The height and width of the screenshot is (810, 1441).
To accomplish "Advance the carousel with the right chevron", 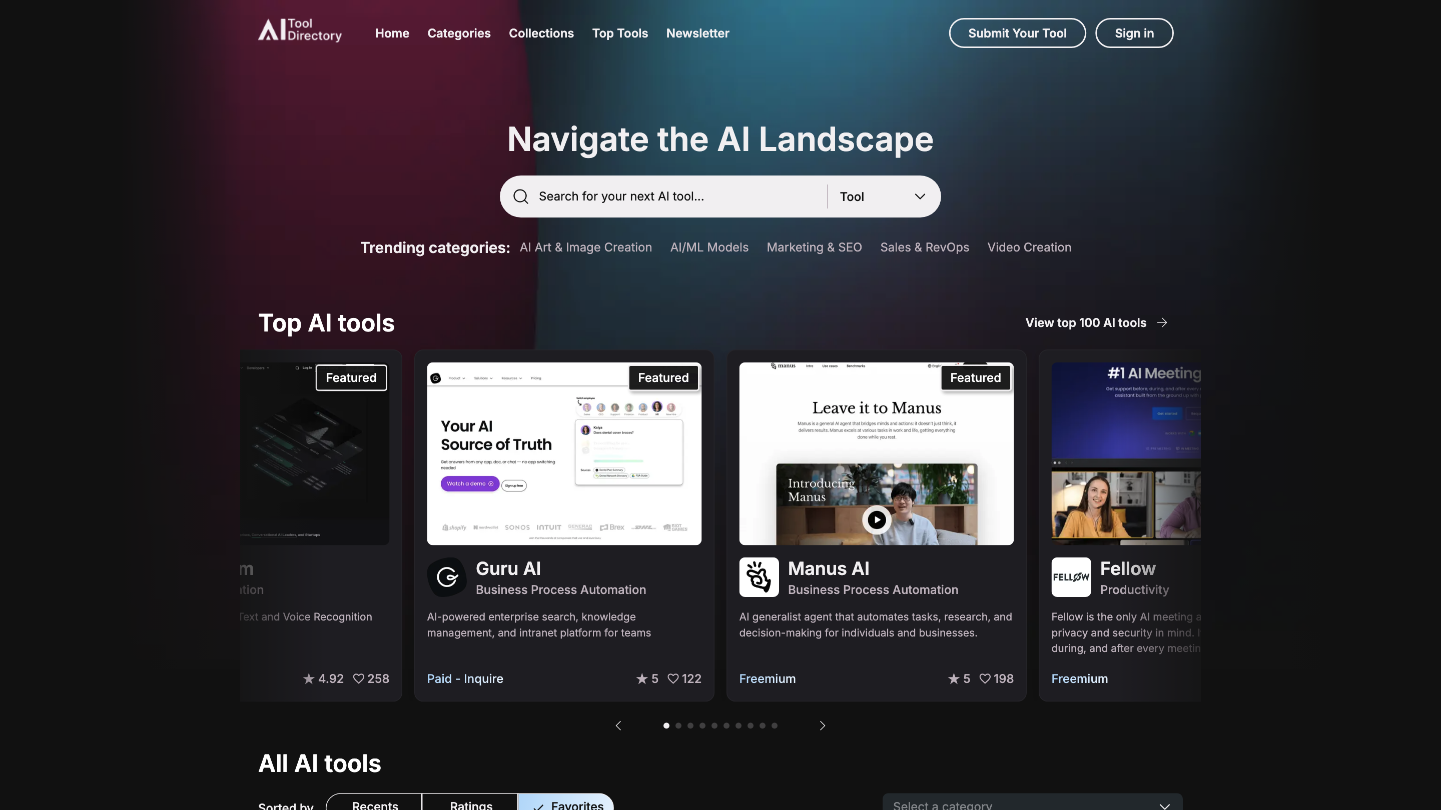I will pos(822,725).
